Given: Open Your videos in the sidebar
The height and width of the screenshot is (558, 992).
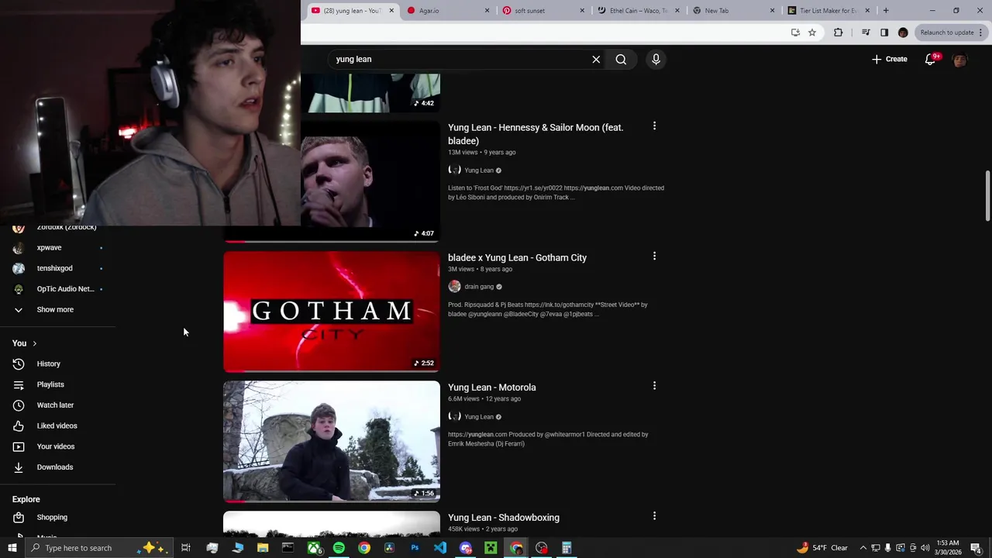Looking at the screenshot, I should click(x=56, y=446).
